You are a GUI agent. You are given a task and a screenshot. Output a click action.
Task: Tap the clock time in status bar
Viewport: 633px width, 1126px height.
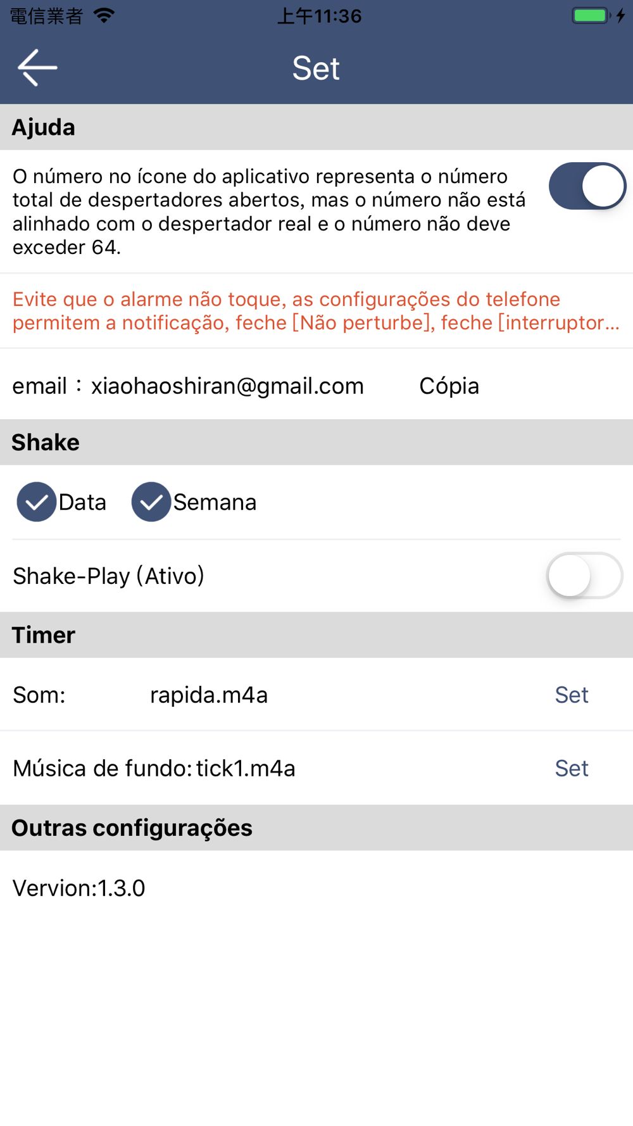coord(320,16)
